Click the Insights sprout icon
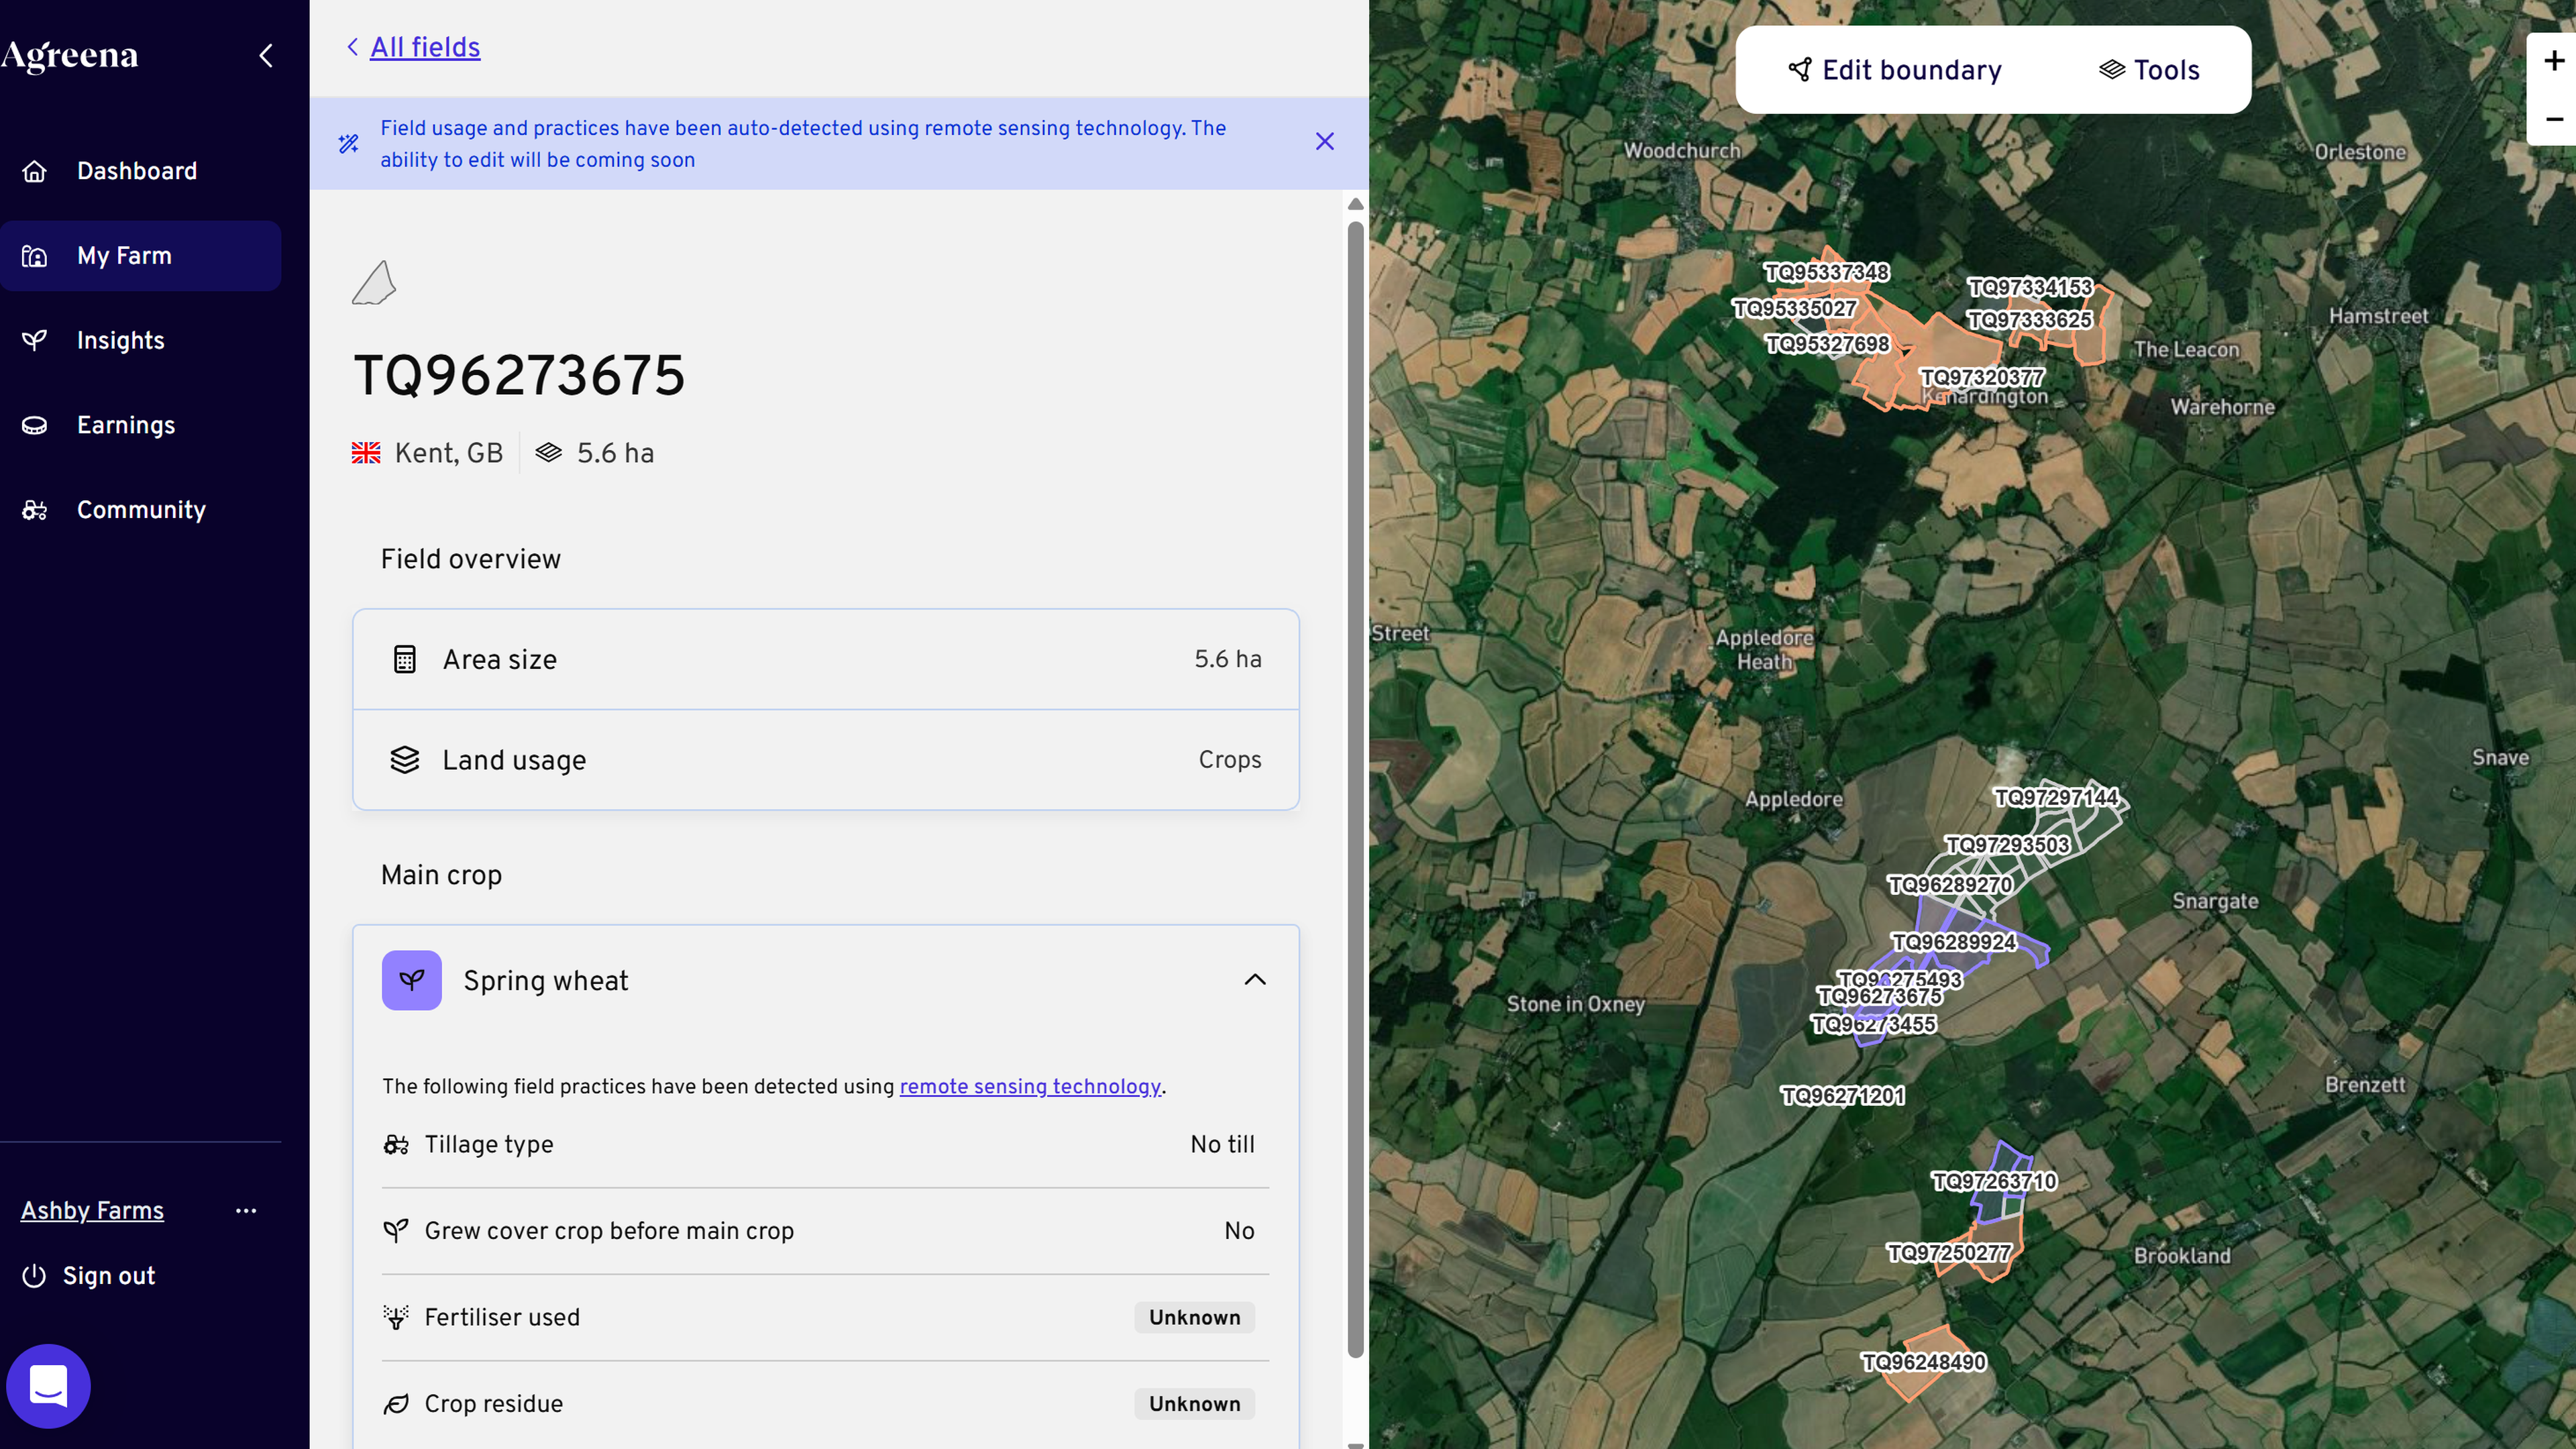 pyautogui.click(x=35, y=340)
